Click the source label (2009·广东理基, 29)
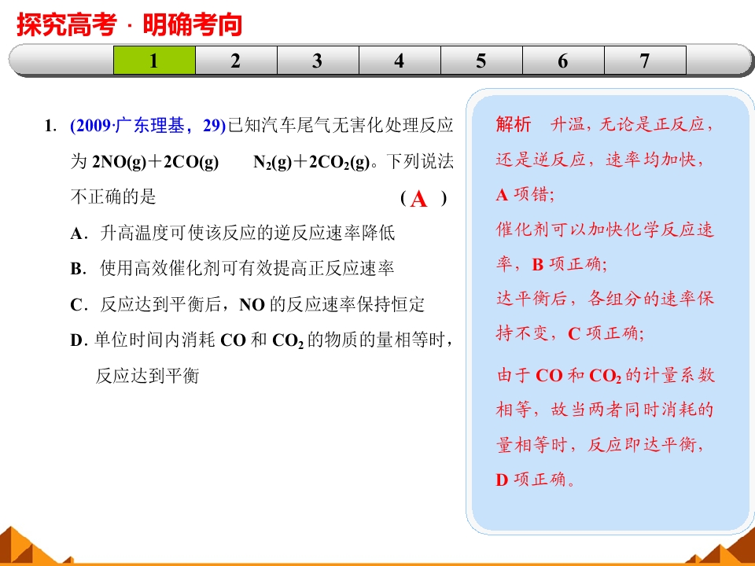This screenshot has height=566, width=755. click(x=148, y=126)
